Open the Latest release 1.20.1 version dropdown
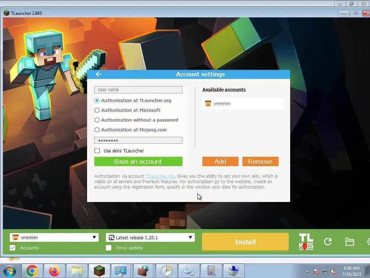This screenshot has height=278, width=370. click(150, 237)
